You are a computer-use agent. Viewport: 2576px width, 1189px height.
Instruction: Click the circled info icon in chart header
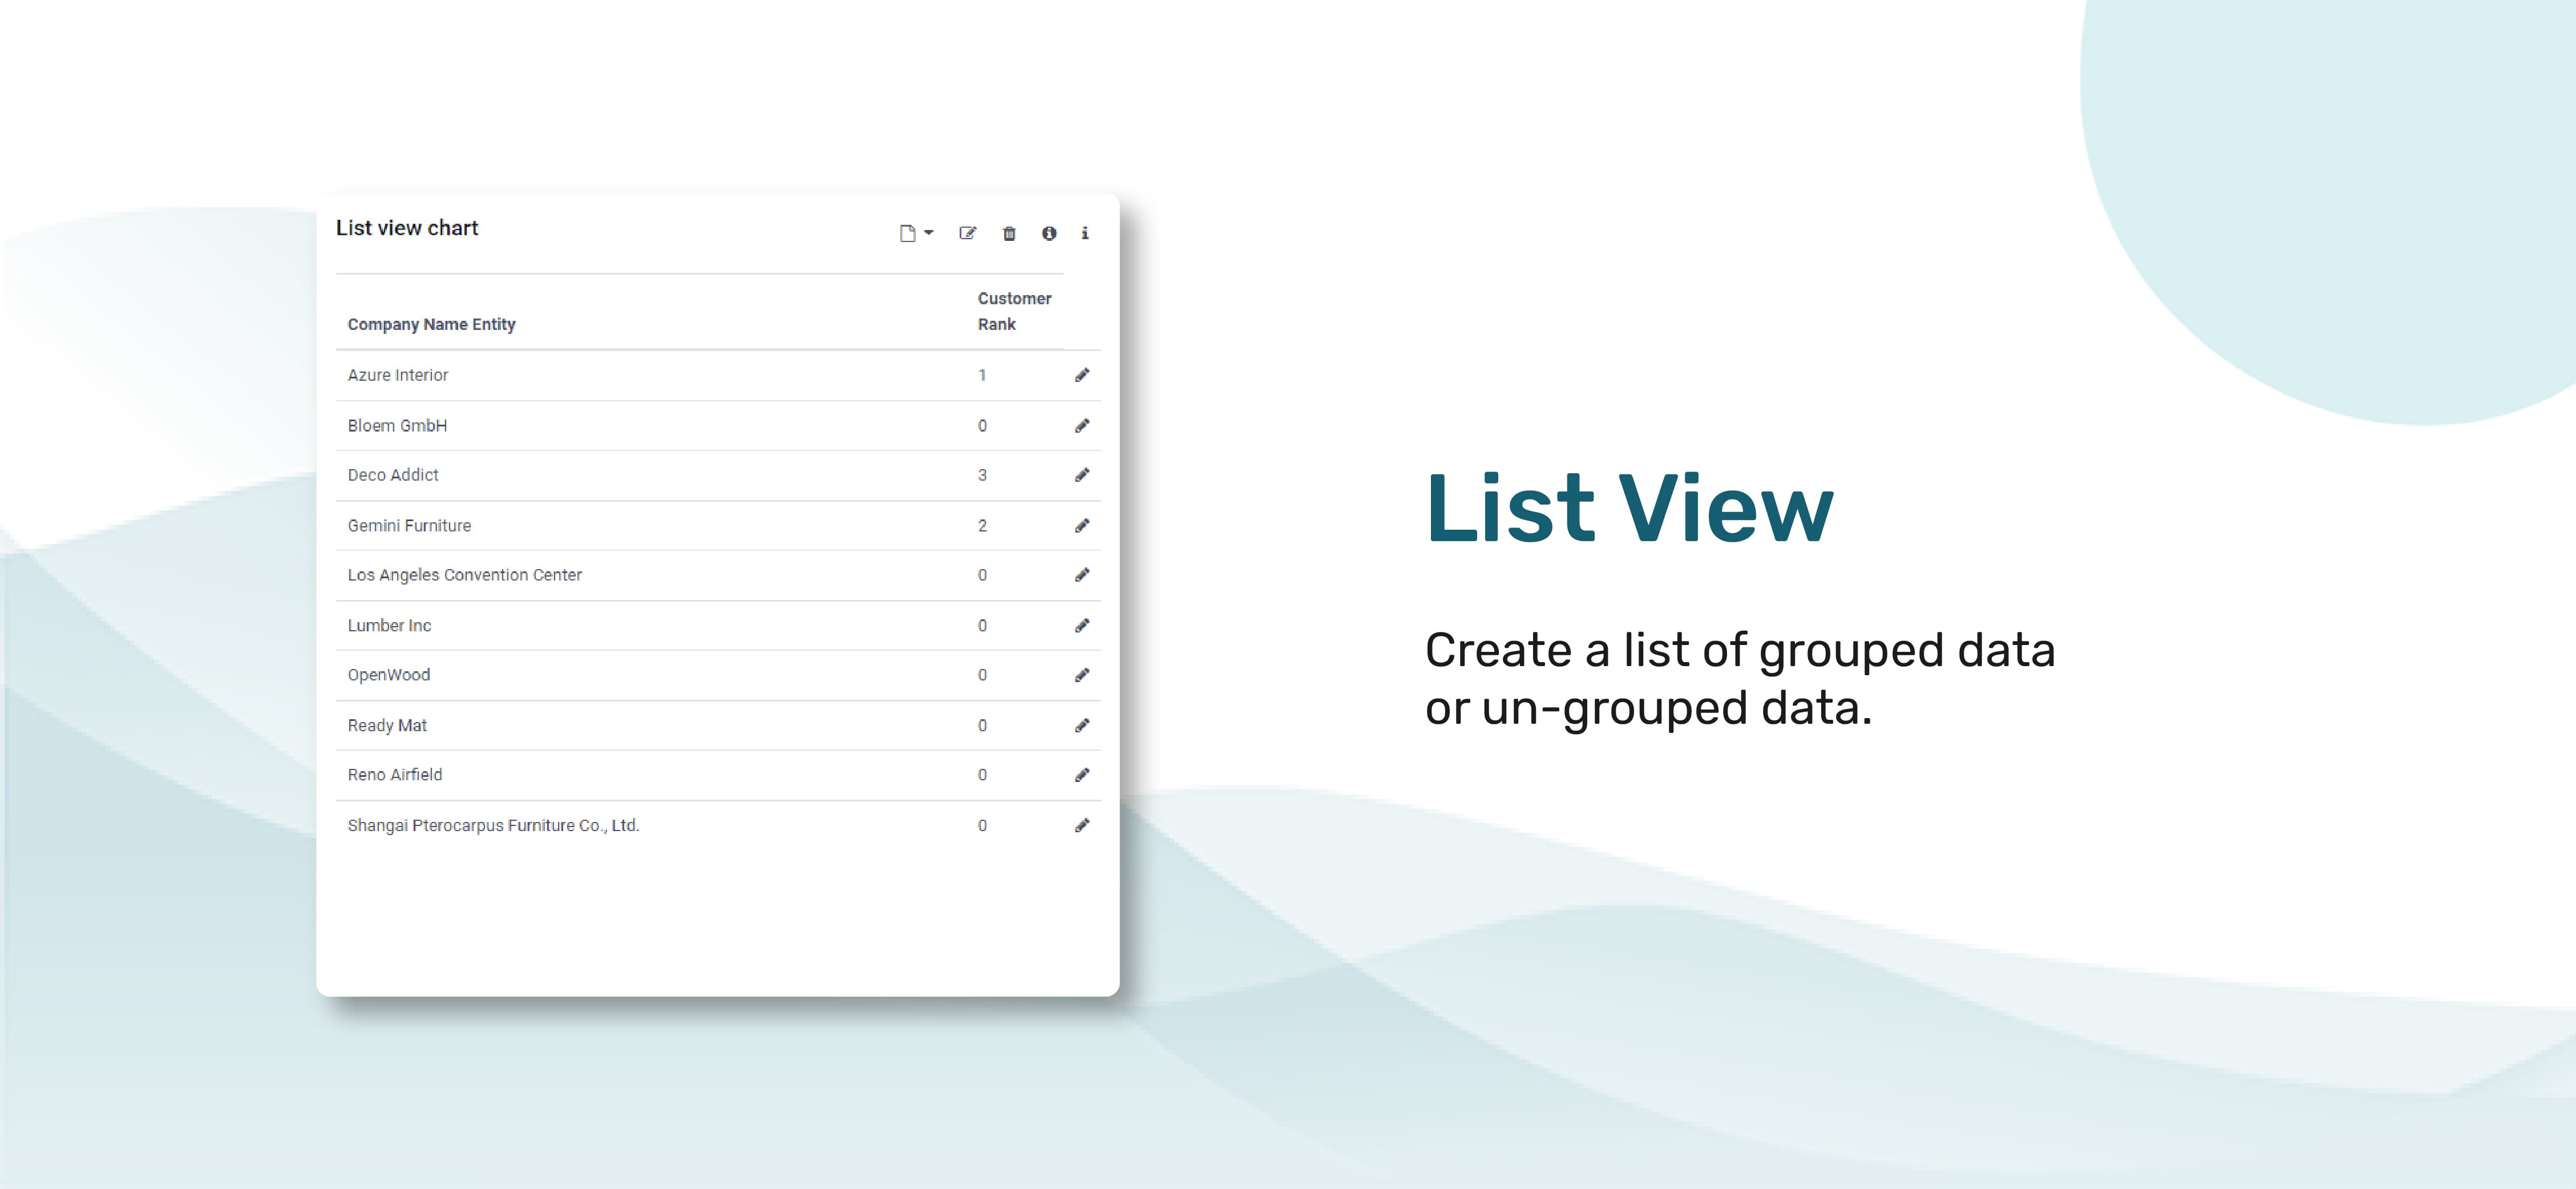click(1049, 233)
